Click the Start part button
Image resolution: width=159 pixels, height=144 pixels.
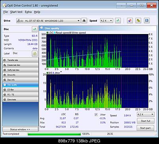tap(145, 128)
